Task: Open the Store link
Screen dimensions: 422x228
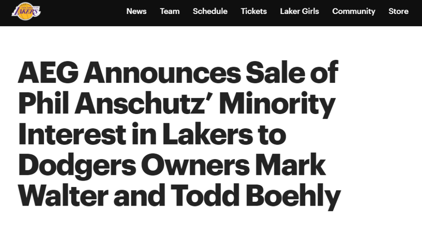Action: pos(398,11)
